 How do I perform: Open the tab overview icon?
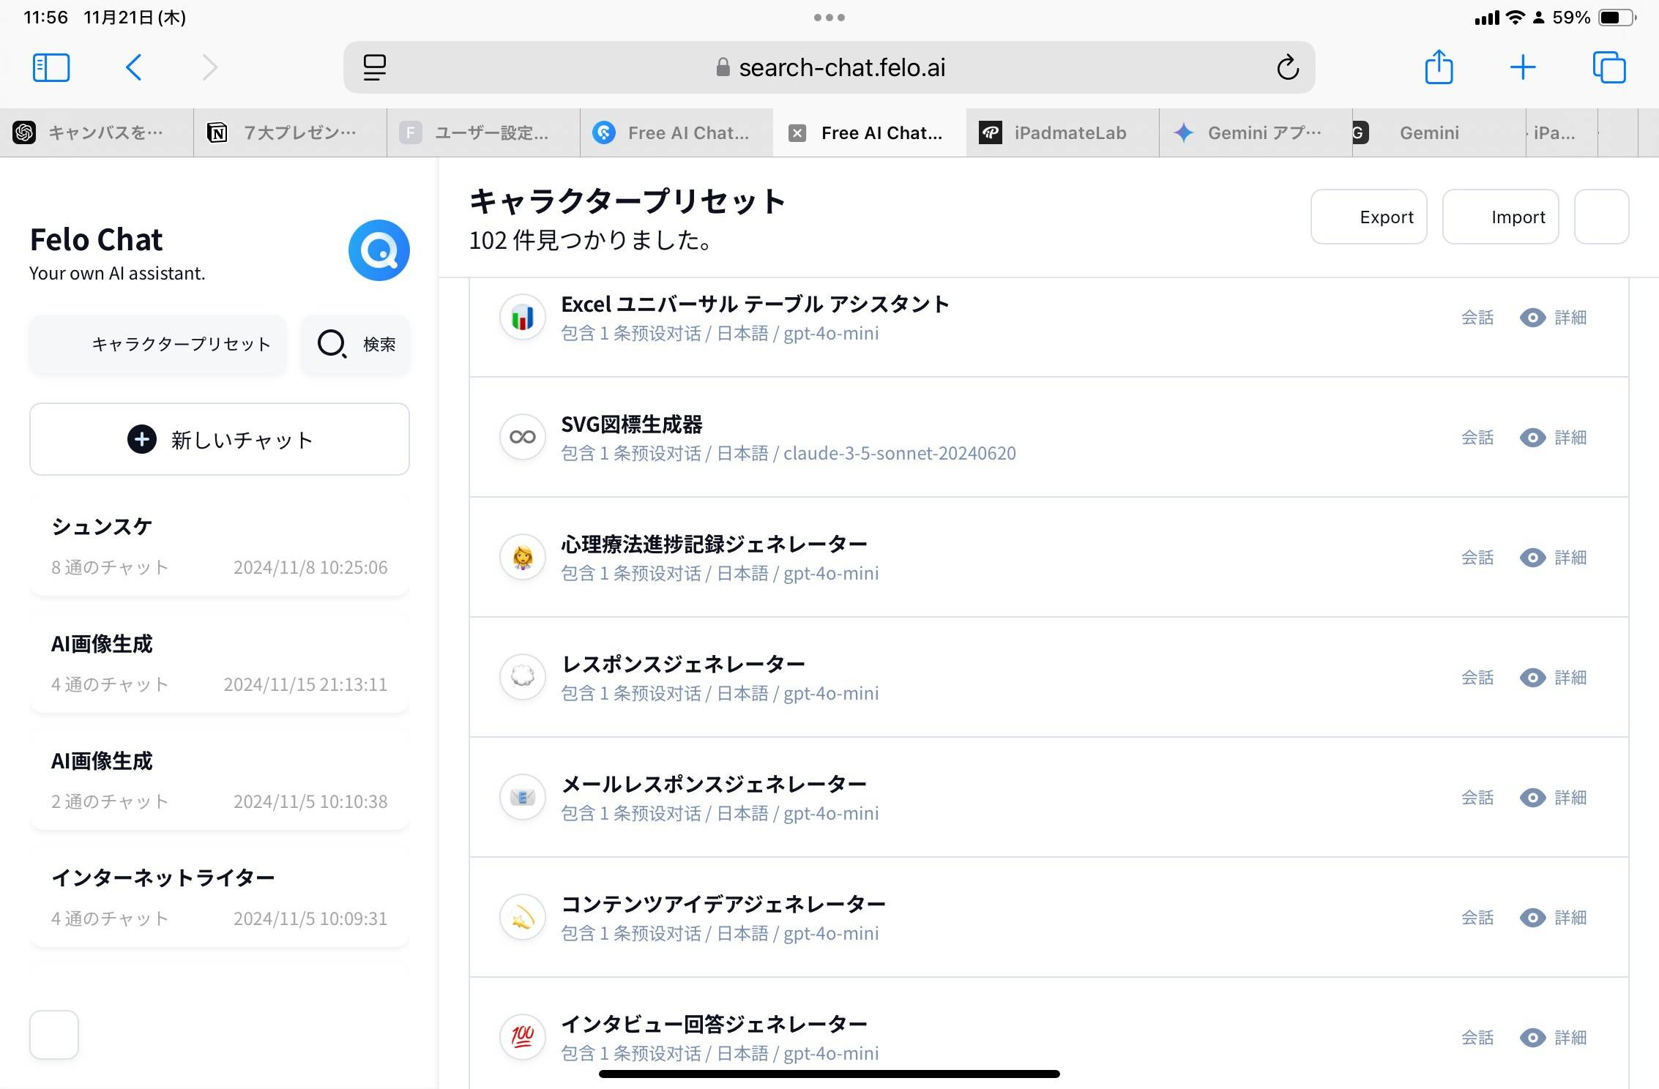1608,67
